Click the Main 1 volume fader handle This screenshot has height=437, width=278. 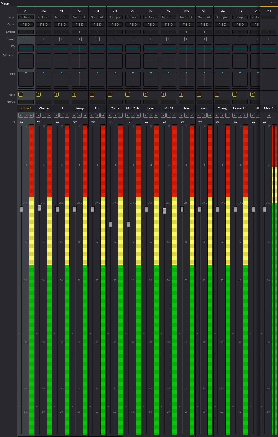pos(264,209)
